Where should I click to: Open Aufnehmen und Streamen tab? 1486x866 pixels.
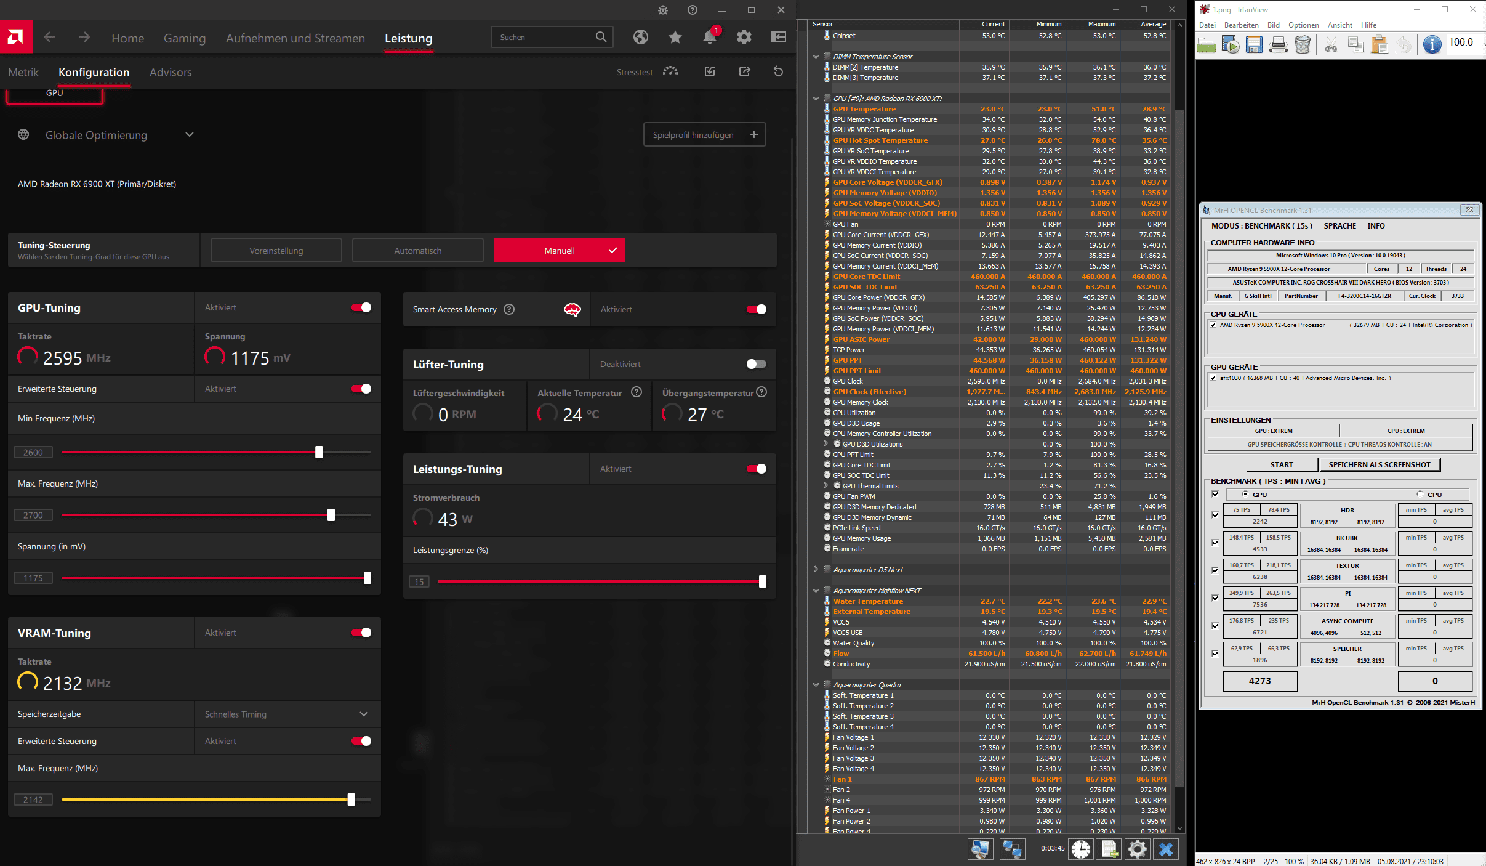295,38
